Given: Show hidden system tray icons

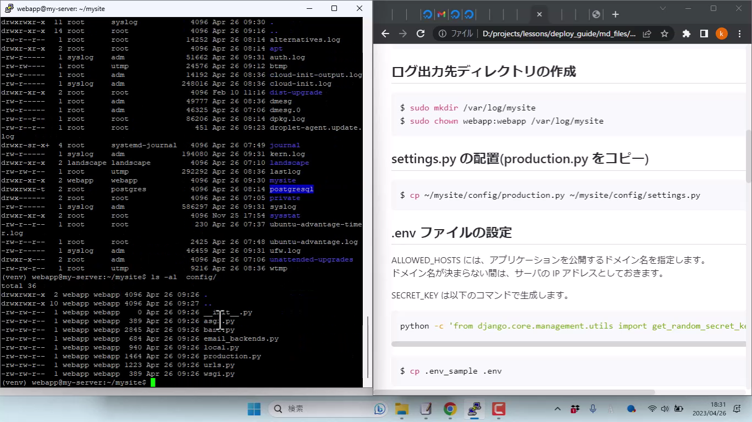Looking at the screenshot, I should pos(557,409).
